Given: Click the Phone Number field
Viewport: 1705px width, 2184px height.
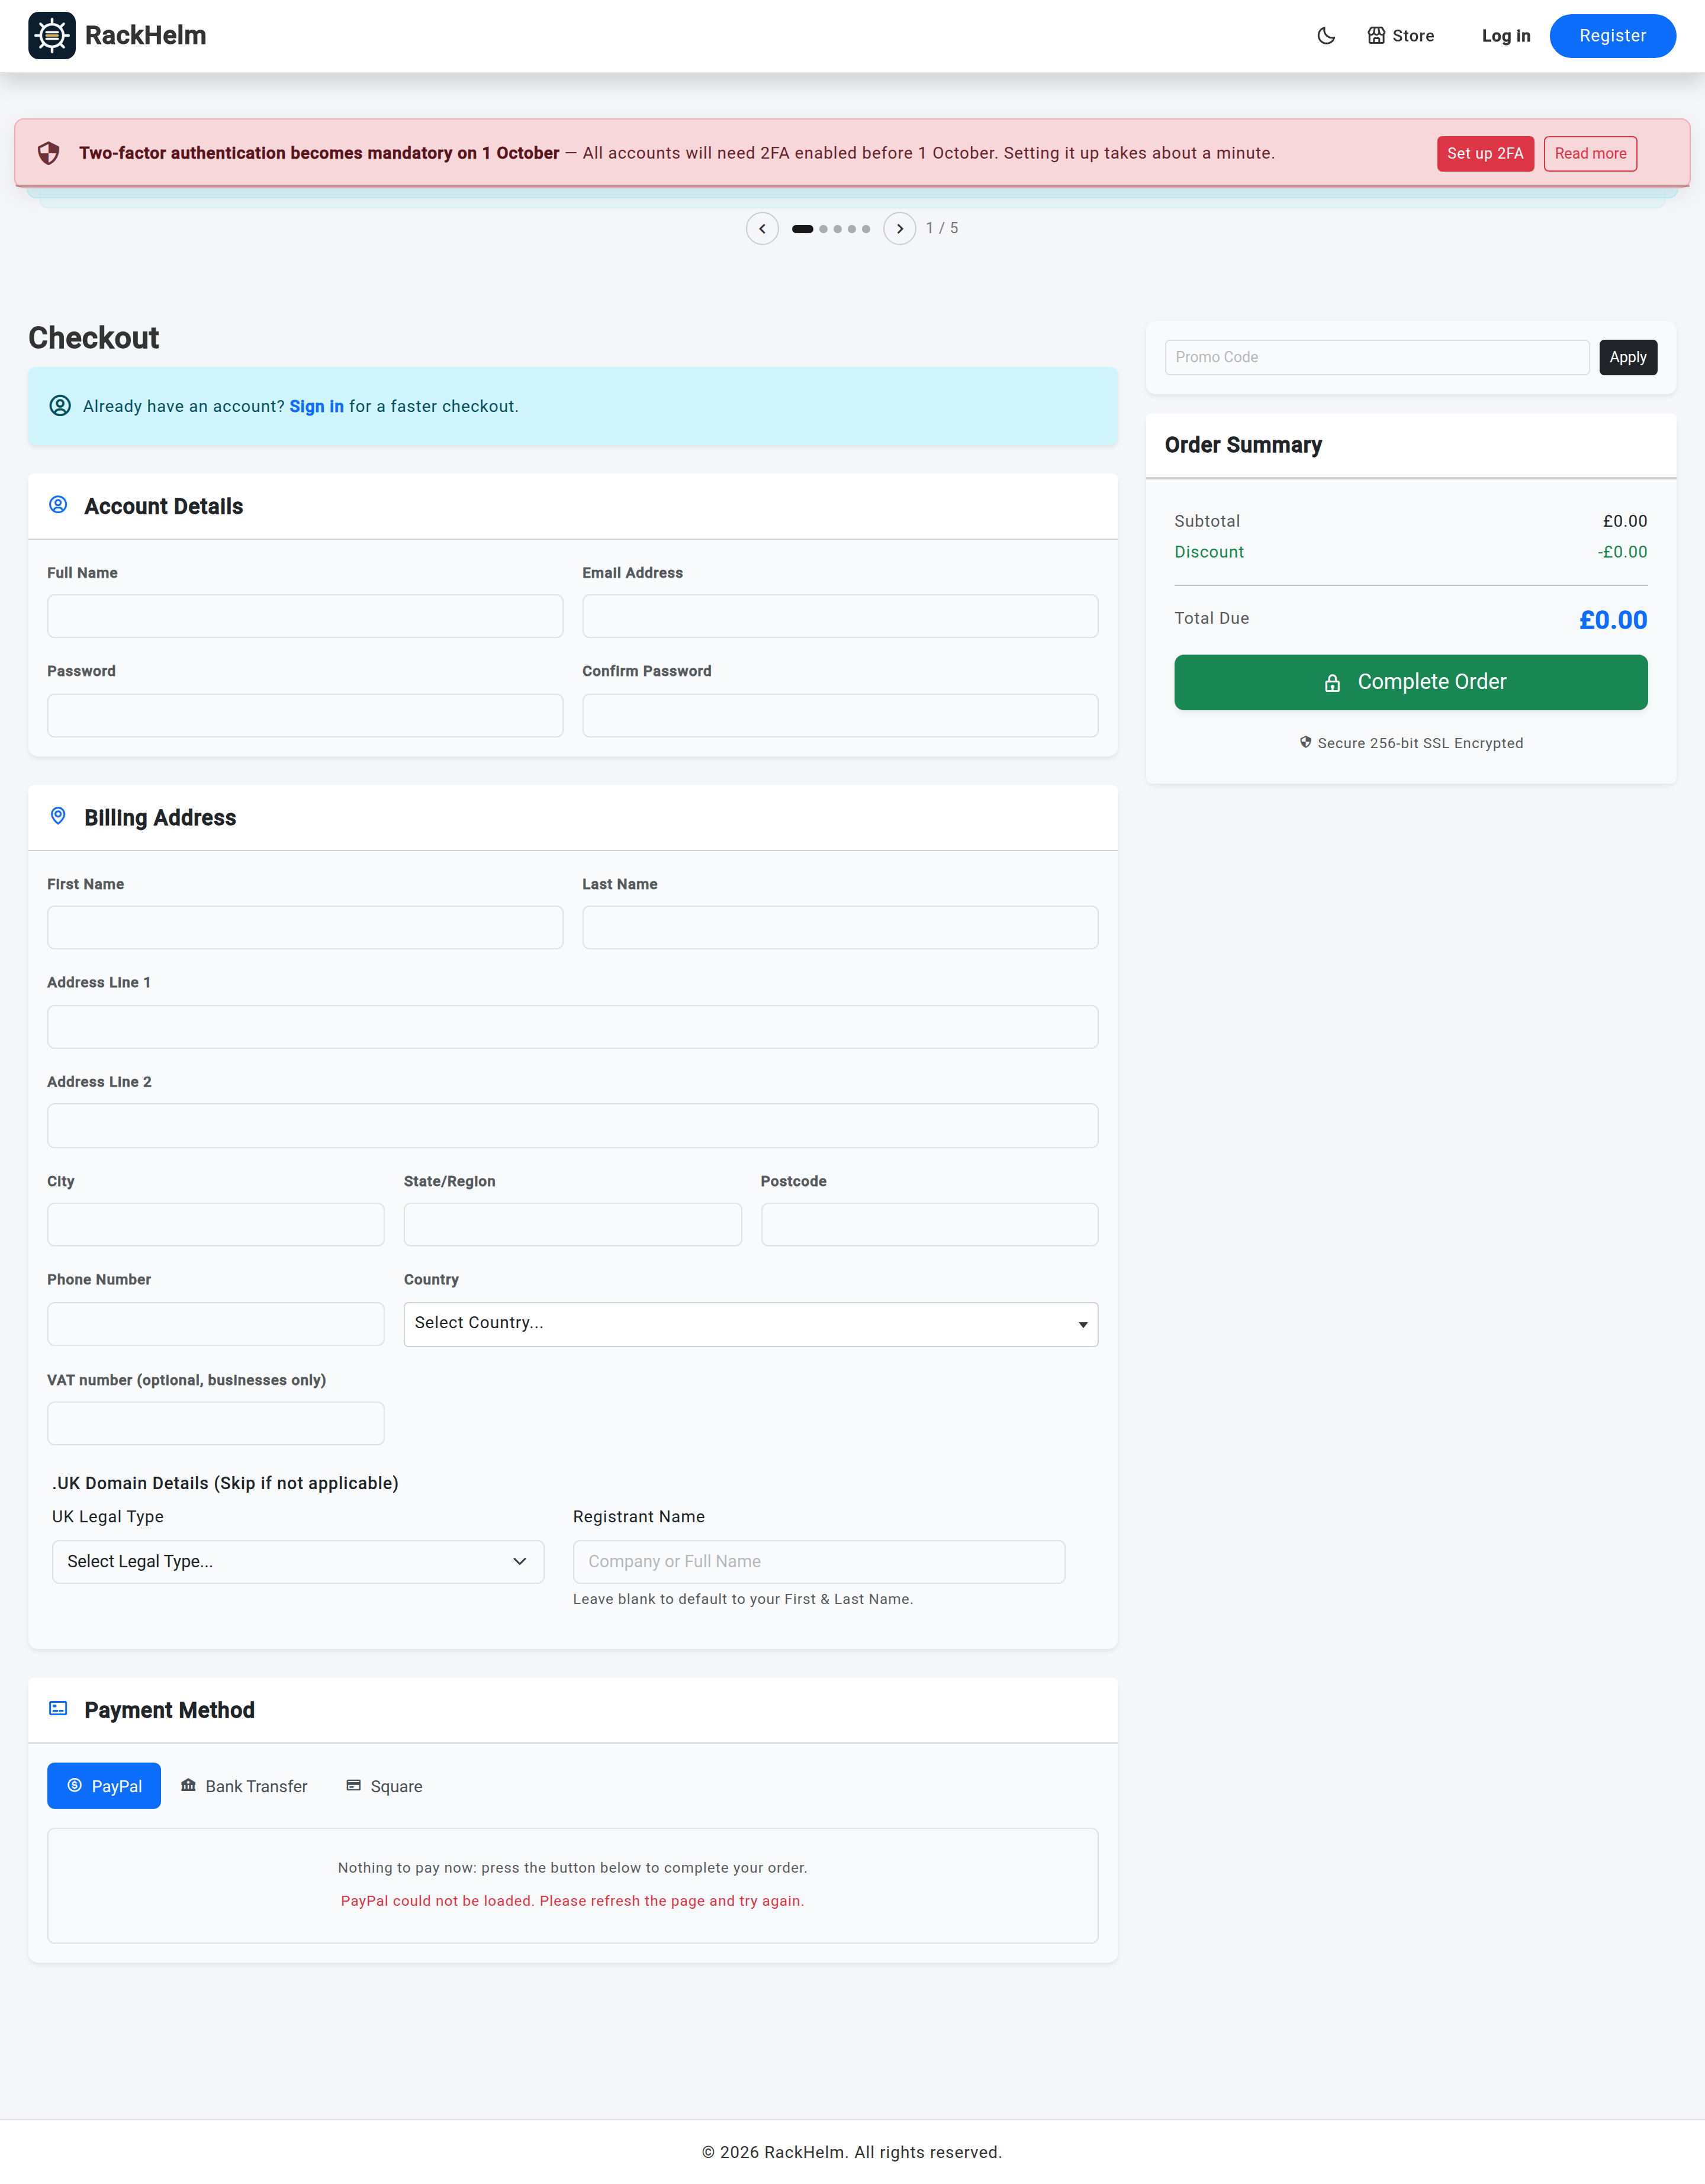Looking at the screenshot, I should (215, 1323).
